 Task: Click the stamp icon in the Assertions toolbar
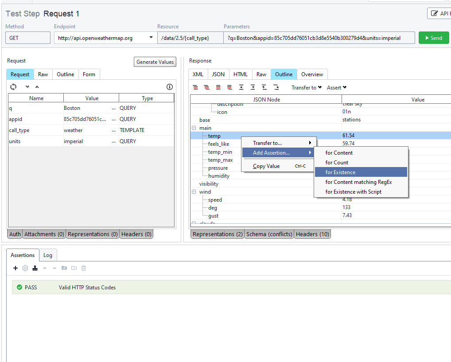click(35, 268)
